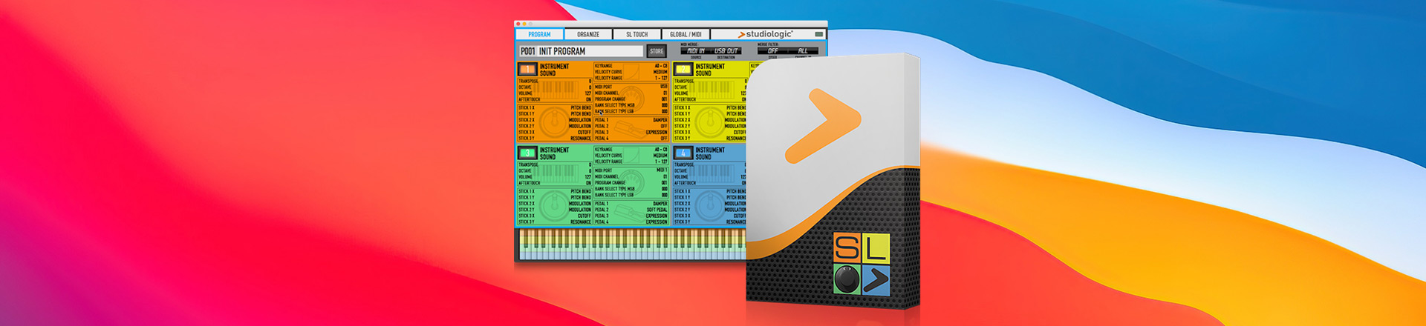Open zone 3 MIDI PORT MIDI 1 selector

click(x=631, y=170)
